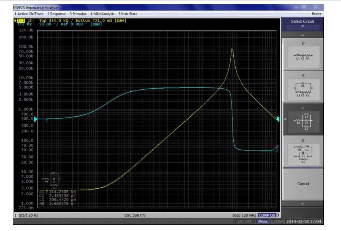Click the Cancel softkey
The width and height of the screenshot is (341, 231).
[303, 184]
